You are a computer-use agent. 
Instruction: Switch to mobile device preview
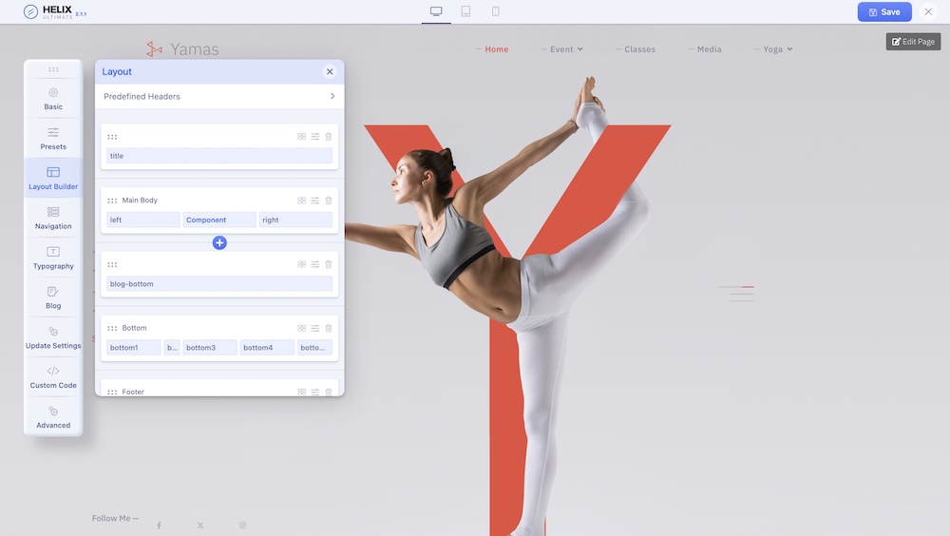[496, 11]
